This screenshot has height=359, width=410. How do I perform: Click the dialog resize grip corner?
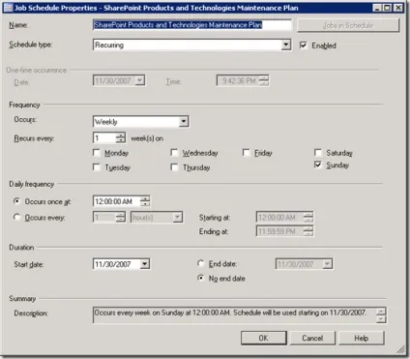(400, 349)
